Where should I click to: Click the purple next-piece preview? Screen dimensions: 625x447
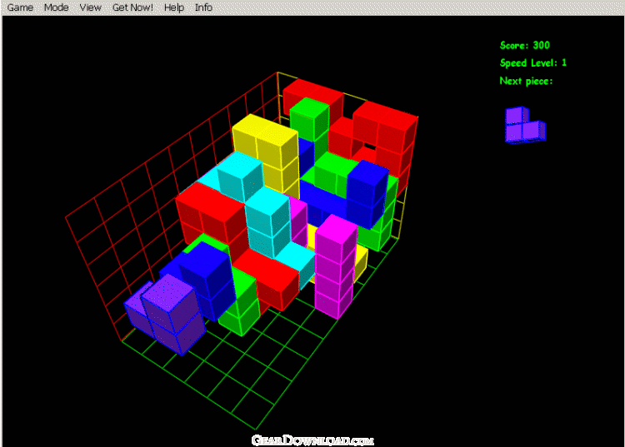[525, 125]
